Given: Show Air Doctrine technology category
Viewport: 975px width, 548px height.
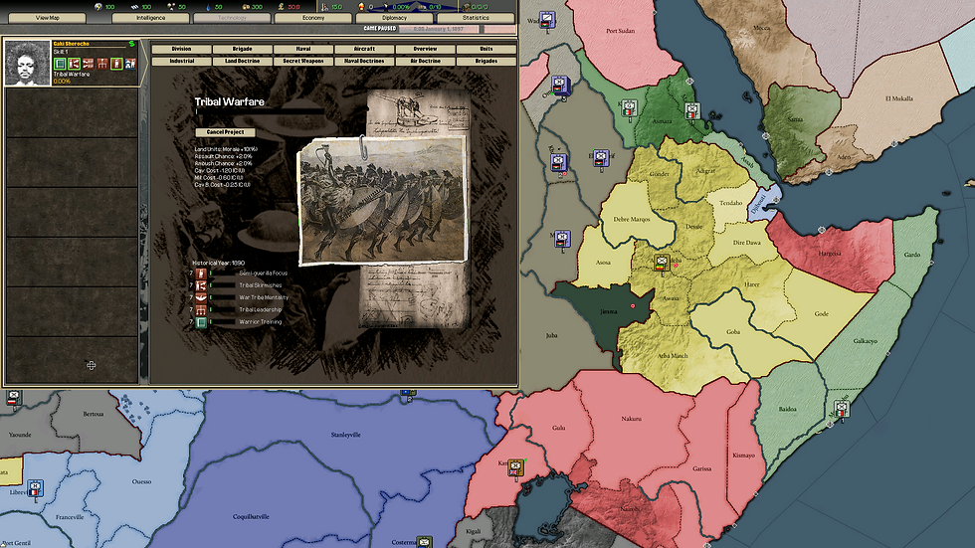Looking at the screenshot, I should (x=426, y=61).
